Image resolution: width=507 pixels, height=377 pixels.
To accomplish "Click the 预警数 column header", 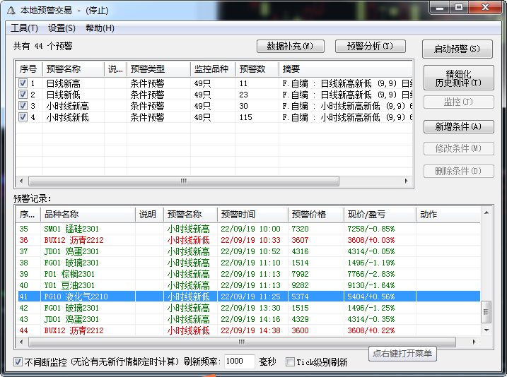I will [x=257, y=68].
